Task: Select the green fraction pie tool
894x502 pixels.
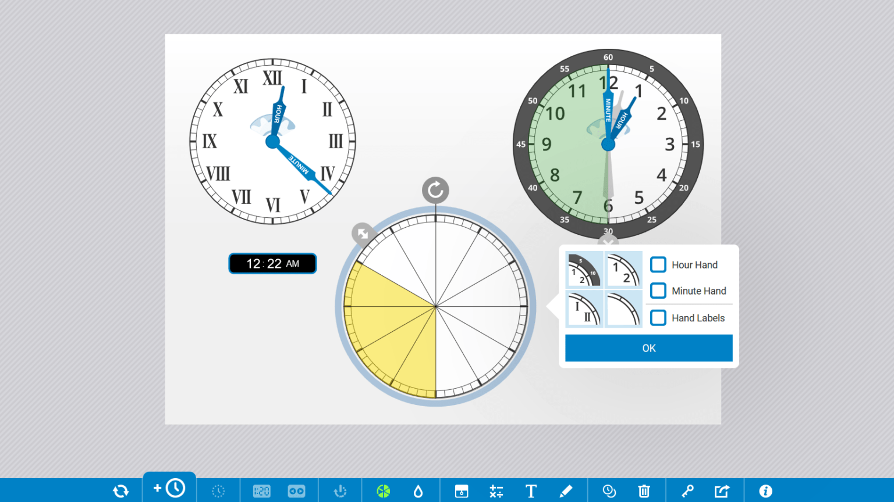Action: [x=383, y=491]
